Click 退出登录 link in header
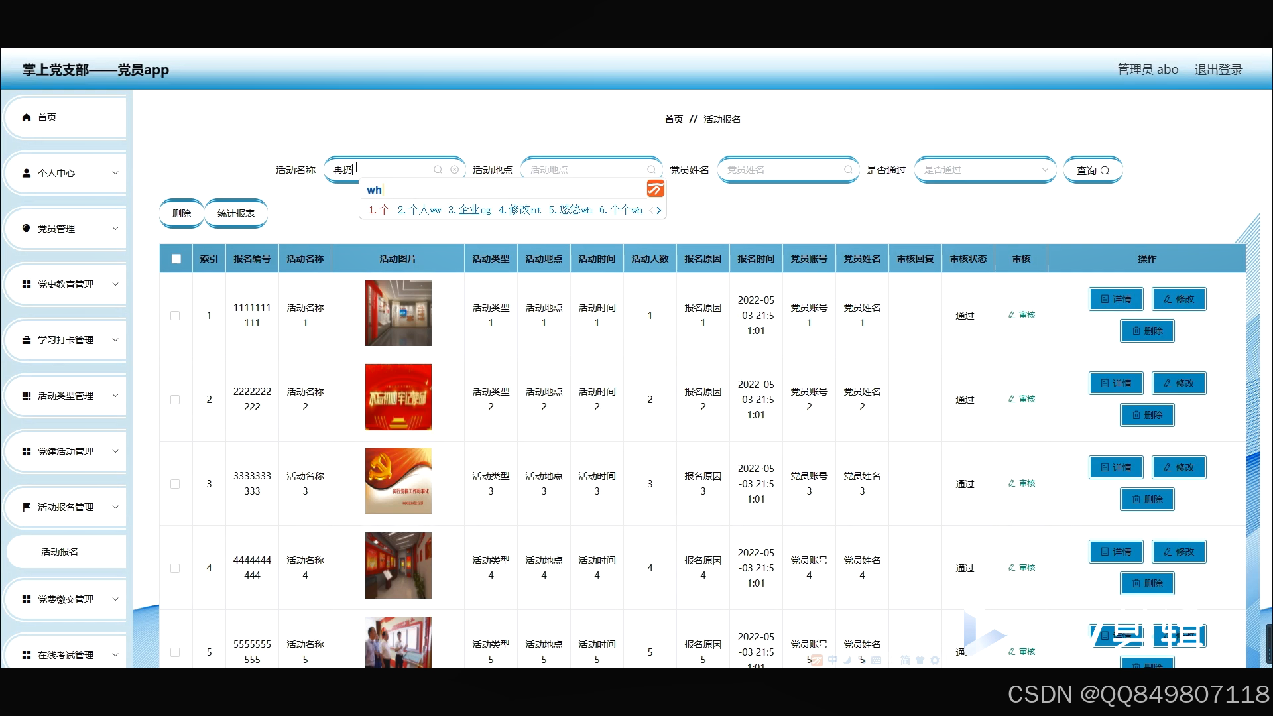 tap(1218, 70)
